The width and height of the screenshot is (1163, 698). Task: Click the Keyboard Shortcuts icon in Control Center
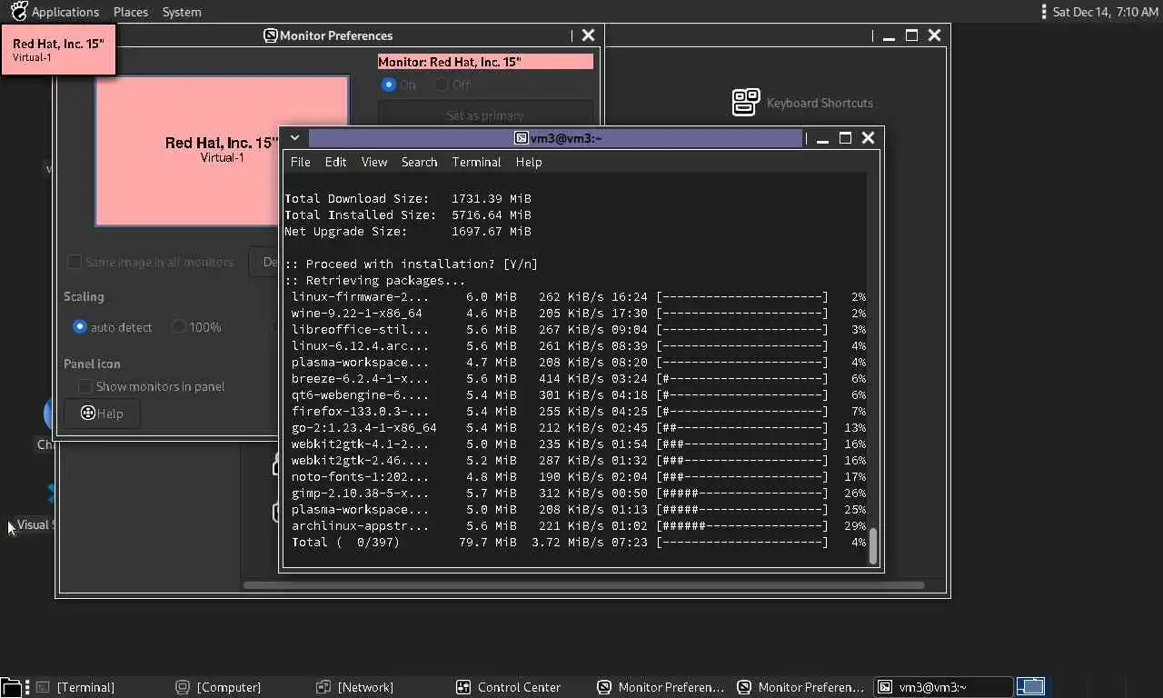point(746,103)
